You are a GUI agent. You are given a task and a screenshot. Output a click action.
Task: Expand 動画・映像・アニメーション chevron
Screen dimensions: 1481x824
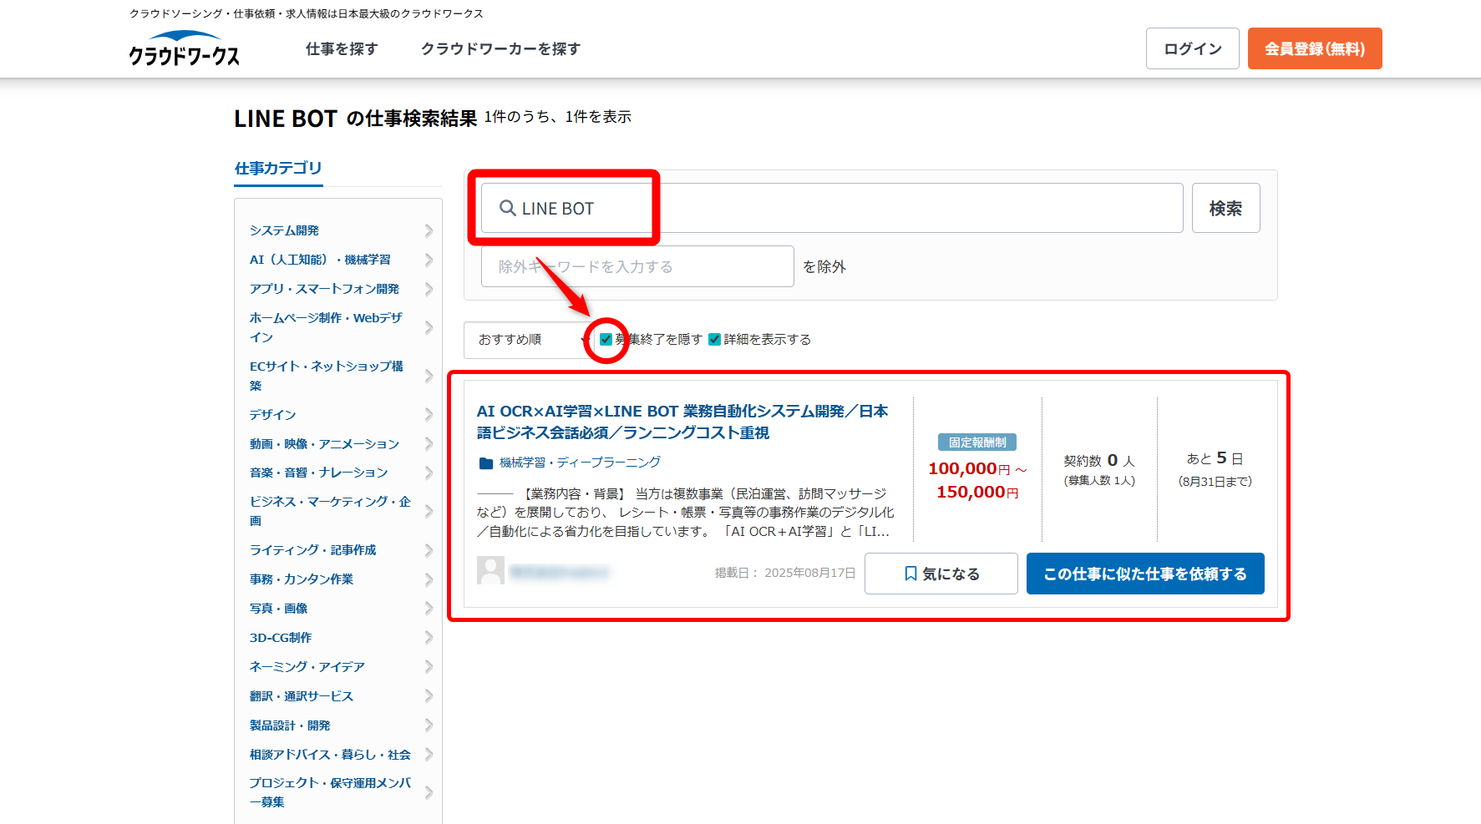pyautogui.click(x=429, y=443)
